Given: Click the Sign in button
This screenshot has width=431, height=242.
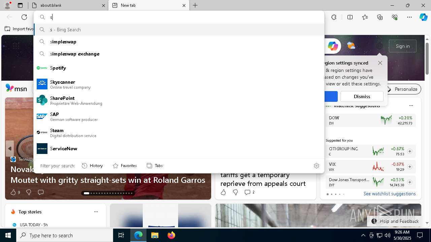Looking at the screenshot, I should [x=403, y=46].
